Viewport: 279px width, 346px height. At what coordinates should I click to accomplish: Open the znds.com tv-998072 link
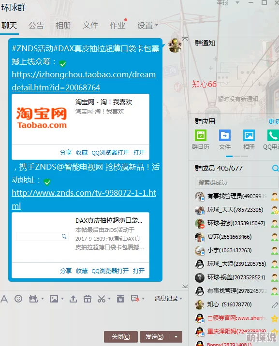click(84, 199)
